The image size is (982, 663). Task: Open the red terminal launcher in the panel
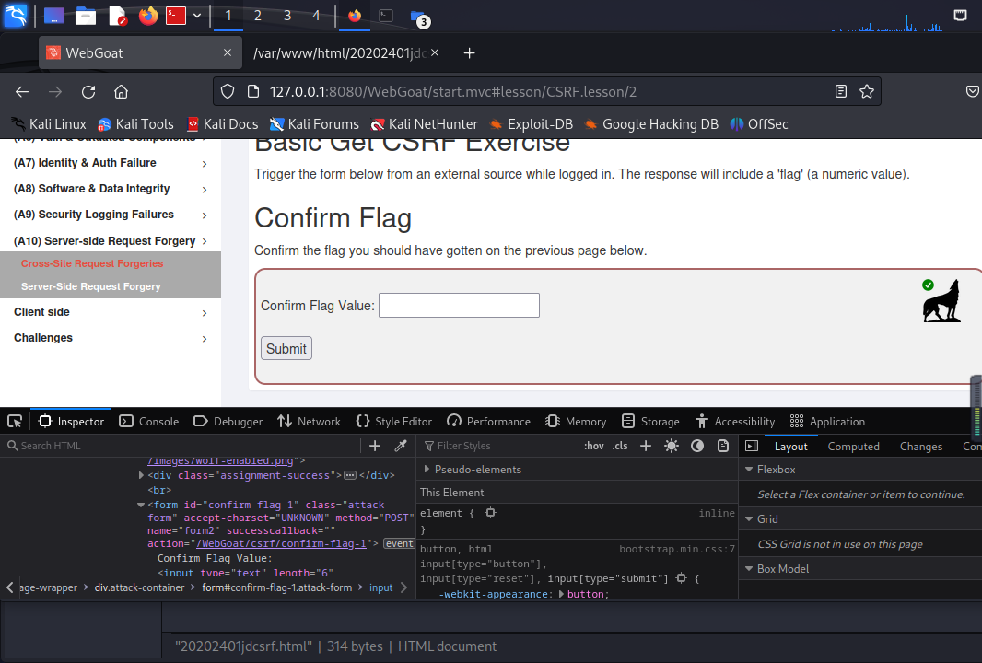click(x=176, y=16)
